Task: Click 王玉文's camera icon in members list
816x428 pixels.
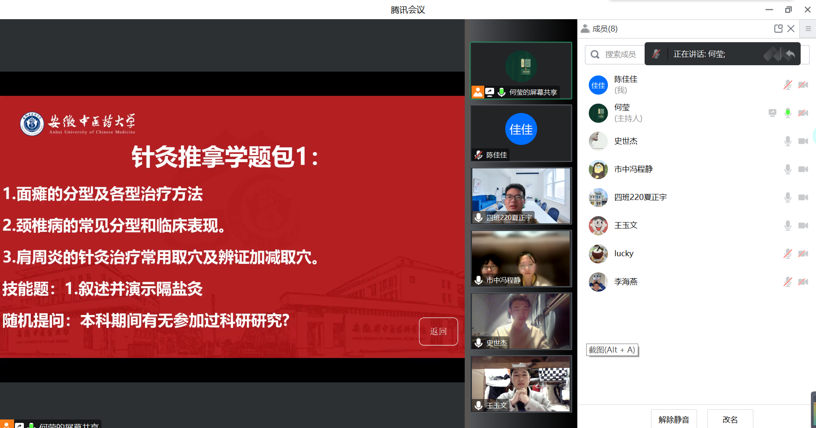Action: click(803, 226)
